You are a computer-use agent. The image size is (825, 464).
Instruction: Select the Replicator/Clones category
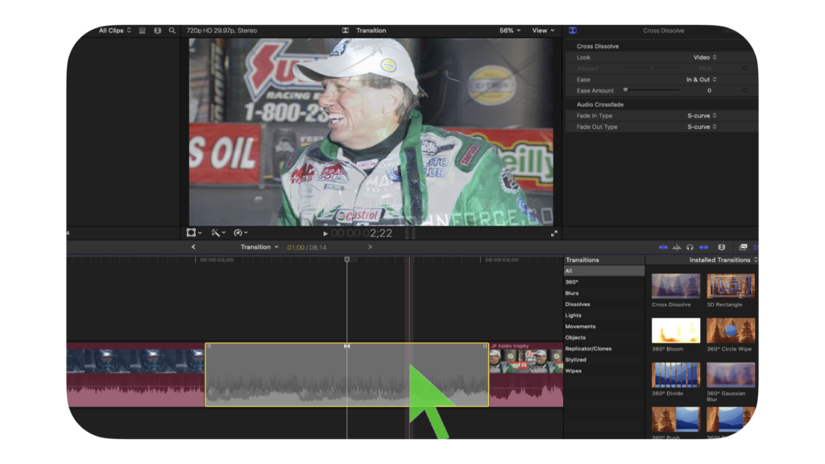coord(604,348)
